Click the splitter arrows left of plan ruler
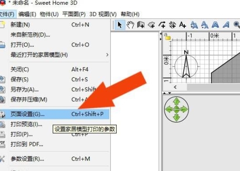Viewport: 240px width, 171px height. pos(161,36)
